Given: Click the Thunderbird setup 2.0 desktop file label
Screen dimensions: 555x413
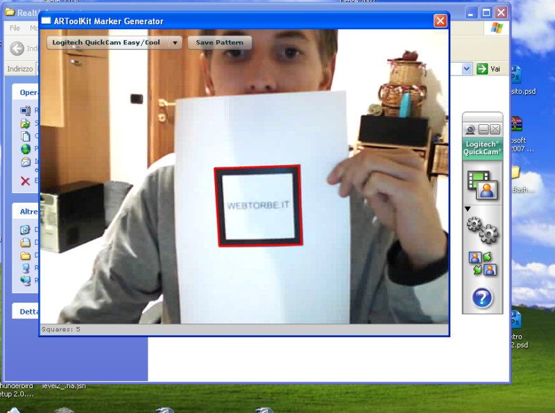Looking at the screenshot, I should tap(17, 389).
